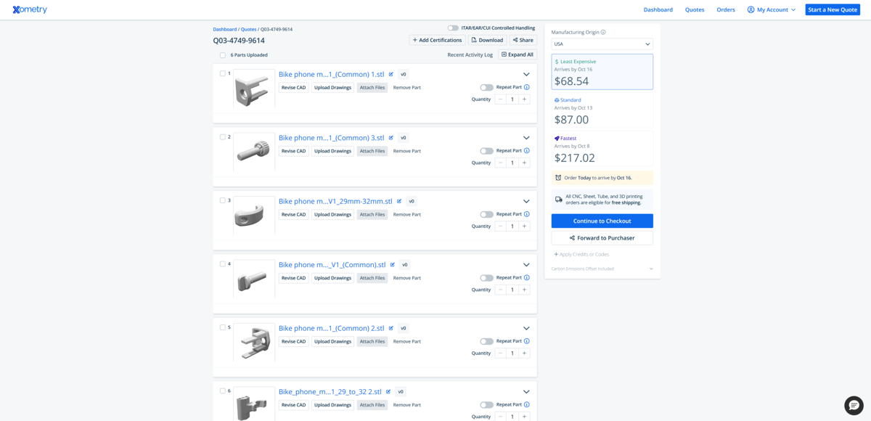Expand Carbon Emissions Offset Included section
This screenshot has width=871, height=421.
pos(602,269)
